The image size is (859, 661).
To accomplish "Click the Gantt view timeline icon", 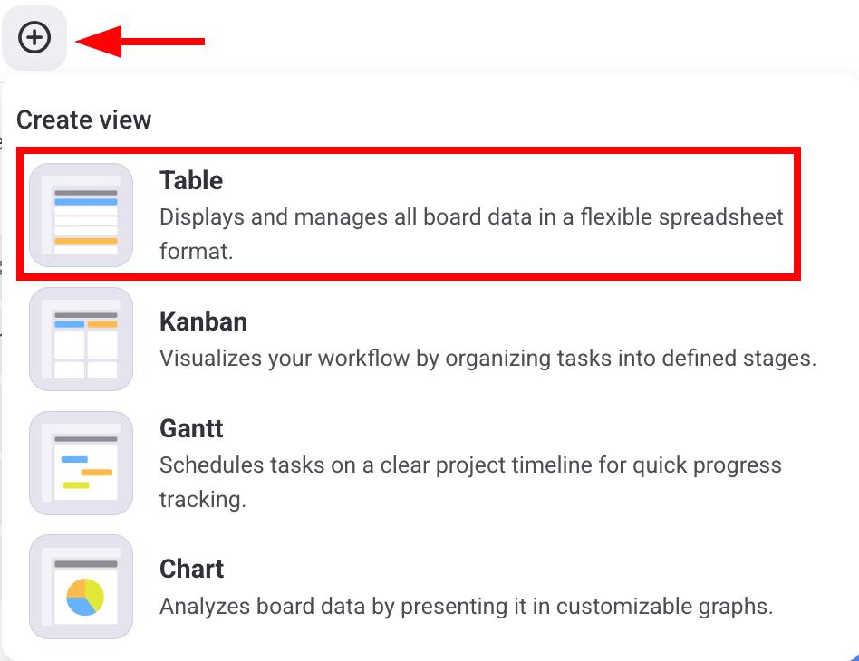I will coord(82,463).
